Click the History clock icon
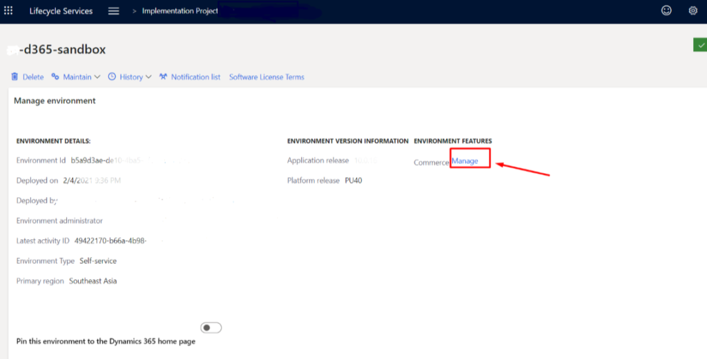Screen dimensions: 707x359 112,76
